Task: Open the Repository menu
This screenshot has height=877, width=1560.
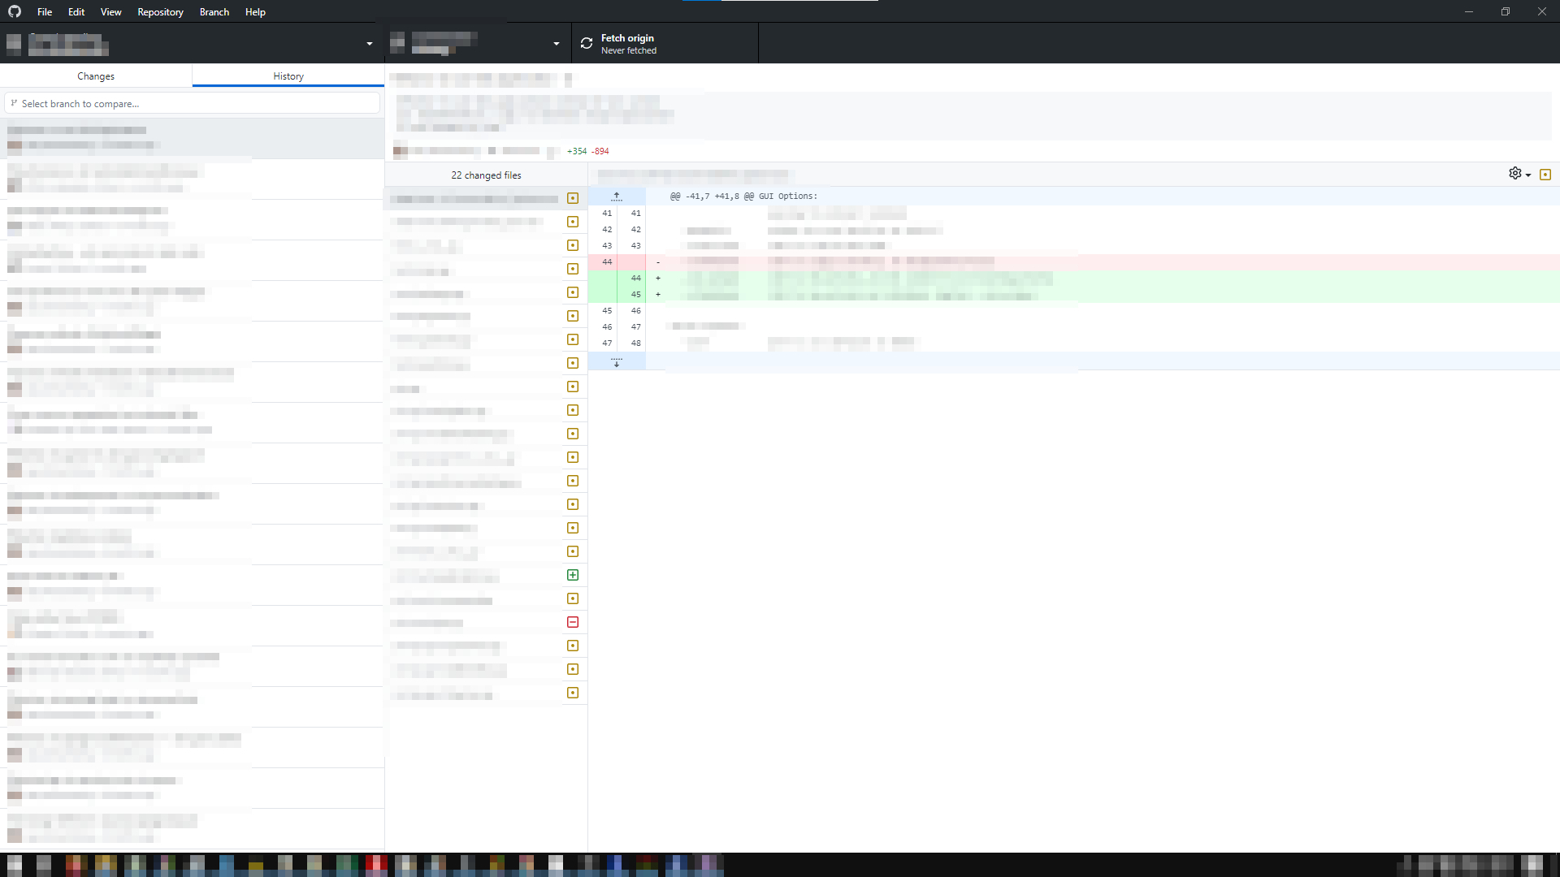Action: tap(160, 11)
